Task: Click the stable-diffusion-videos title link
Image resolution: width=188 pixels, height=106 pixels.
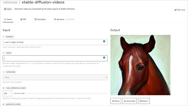Action: tap(43, 2)
